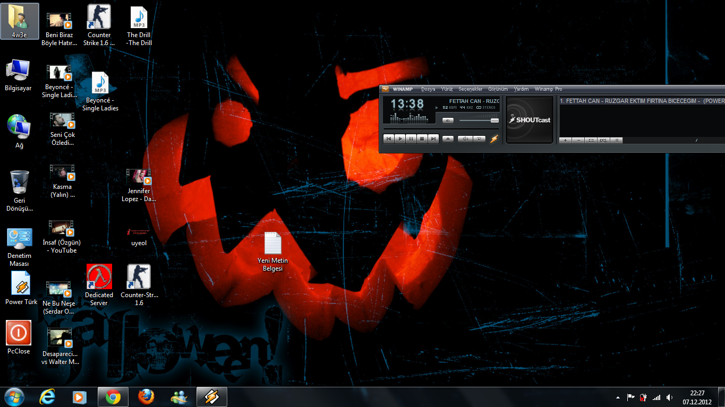Toggle repeat mode in Winamp
Screen dimensions: 725x407
point(479,139)
